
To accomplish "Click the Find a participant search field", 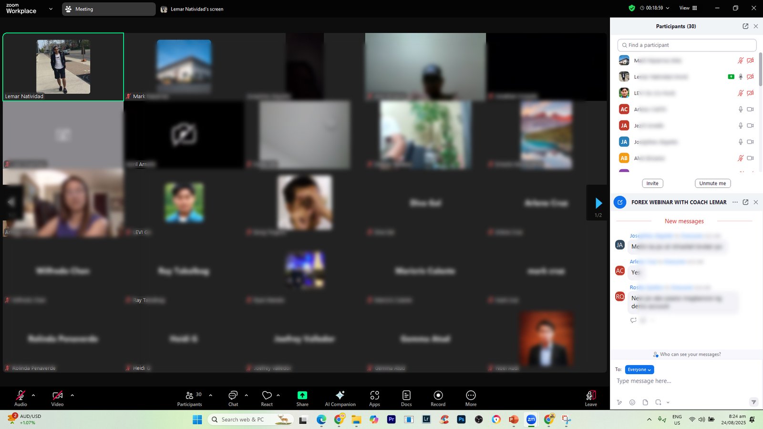I will pos(687,45).
